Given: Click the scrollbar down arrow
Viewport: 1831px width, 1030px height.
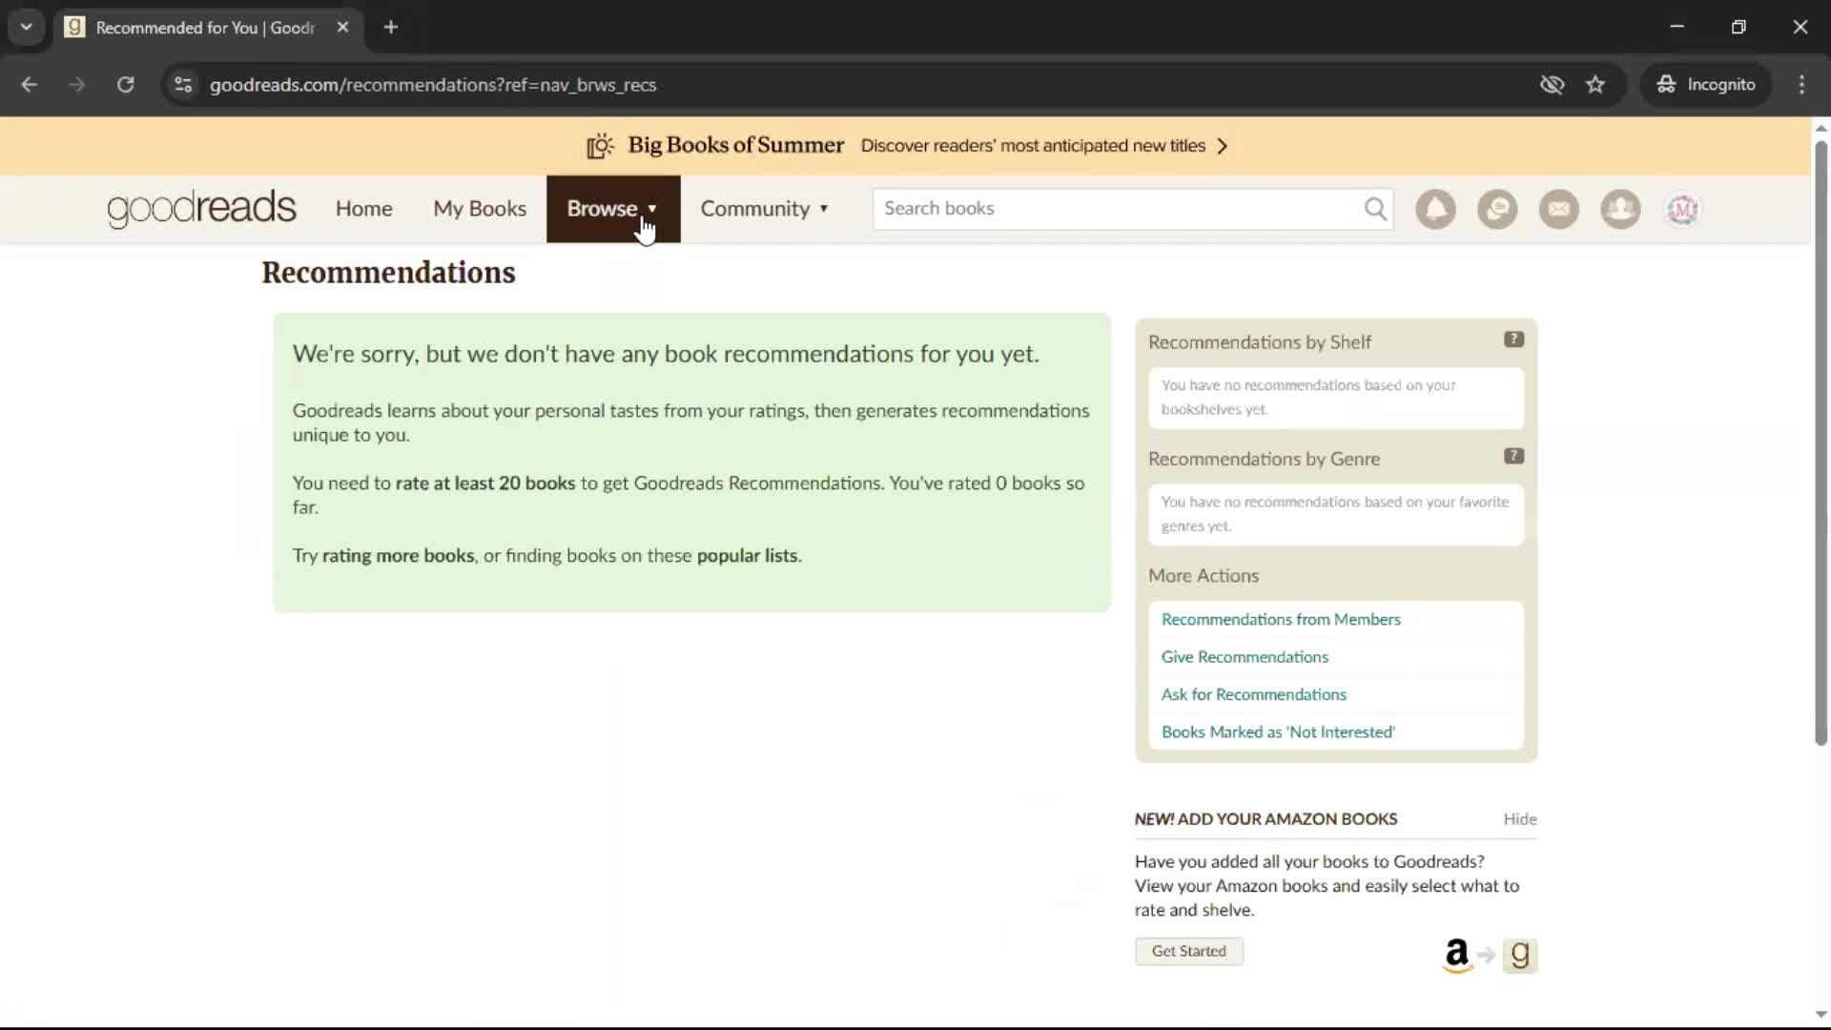Looking at the screenshot, I should coord(1821,1015).
